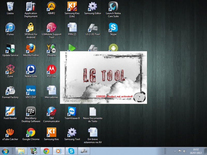Screen dimensions: 207x155
Task: Launch Phoenix service software
Action: click(51, 50)
